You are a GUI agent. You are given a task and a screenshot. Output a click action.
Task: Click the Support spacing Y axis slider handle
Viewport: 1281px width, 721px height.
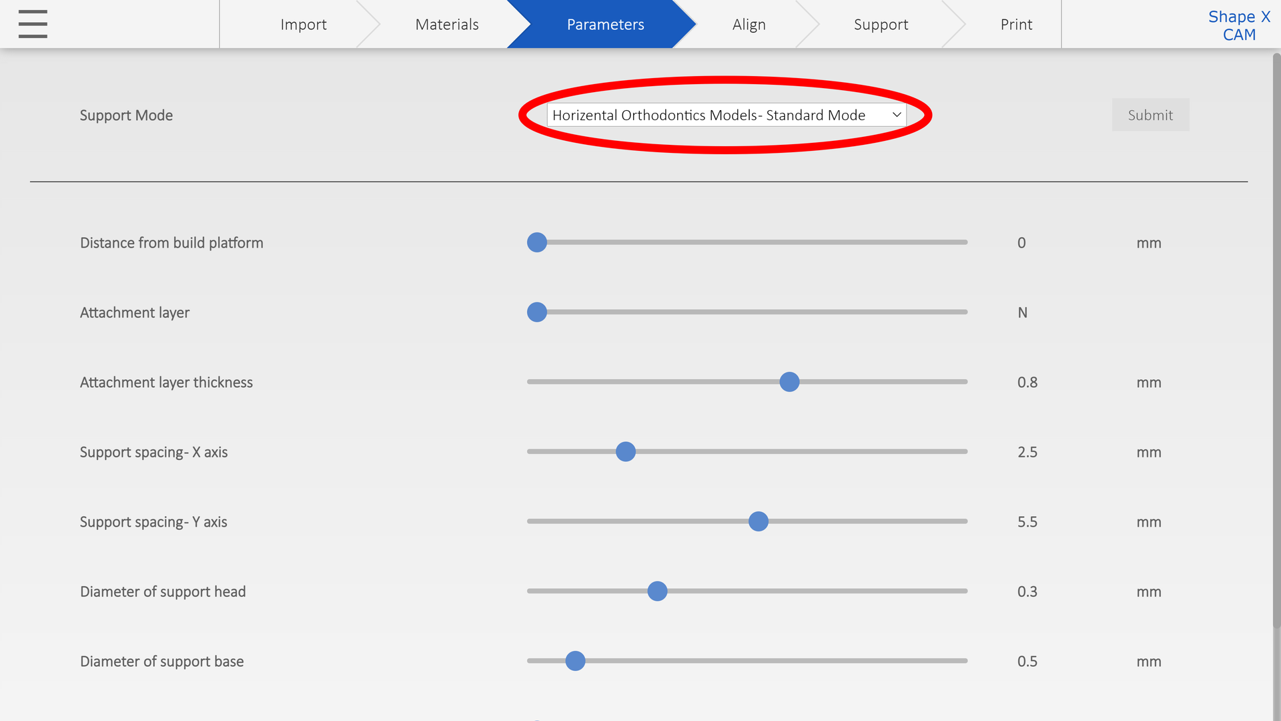tap(758, 521)
